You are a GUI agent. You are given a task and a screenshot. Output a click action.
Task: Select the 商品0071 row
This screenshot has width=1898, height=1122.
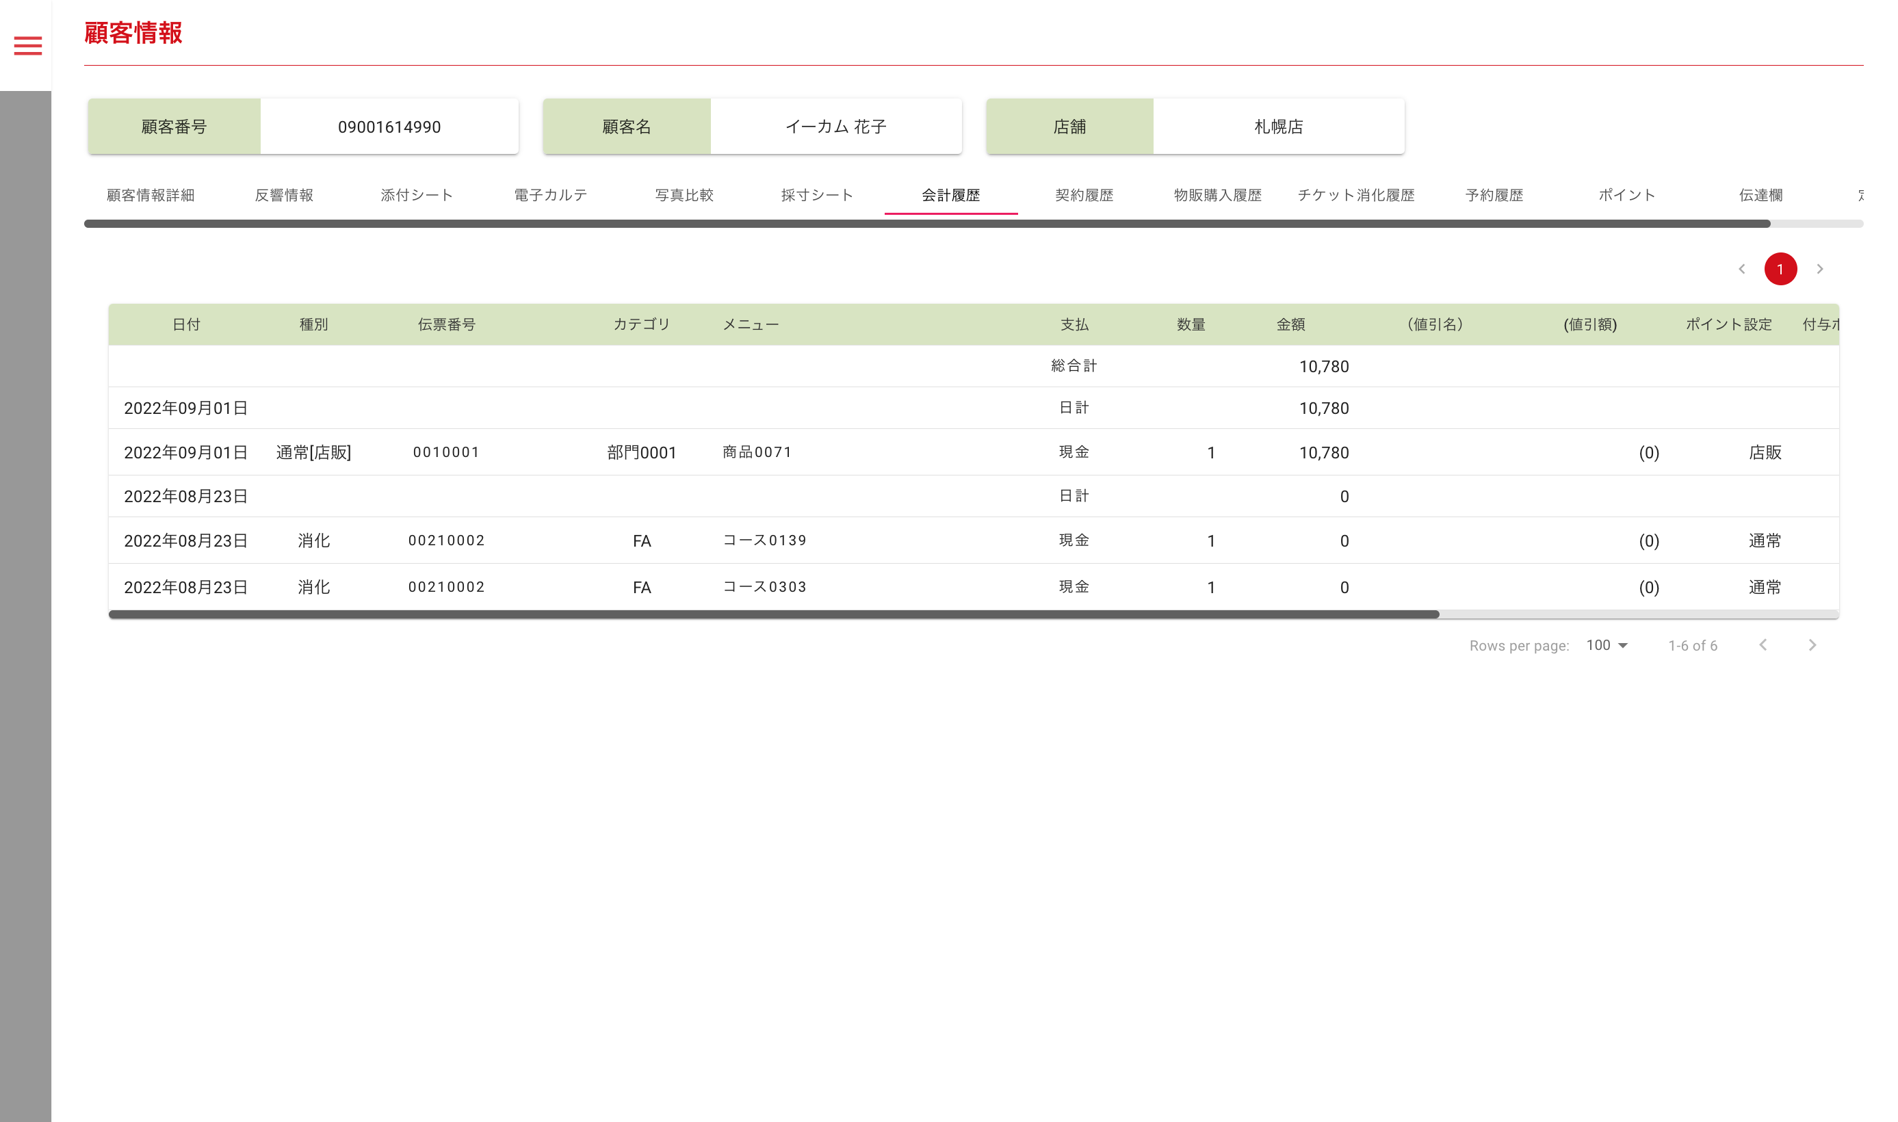[756, 452]
